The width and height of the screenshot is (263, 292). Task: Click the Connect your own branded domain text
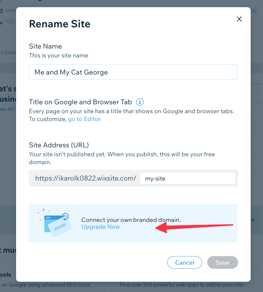tap(131, 220)
